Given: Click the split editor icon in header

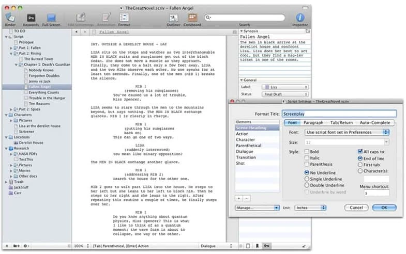Looking at the screenshot, I should coord(235,32).
